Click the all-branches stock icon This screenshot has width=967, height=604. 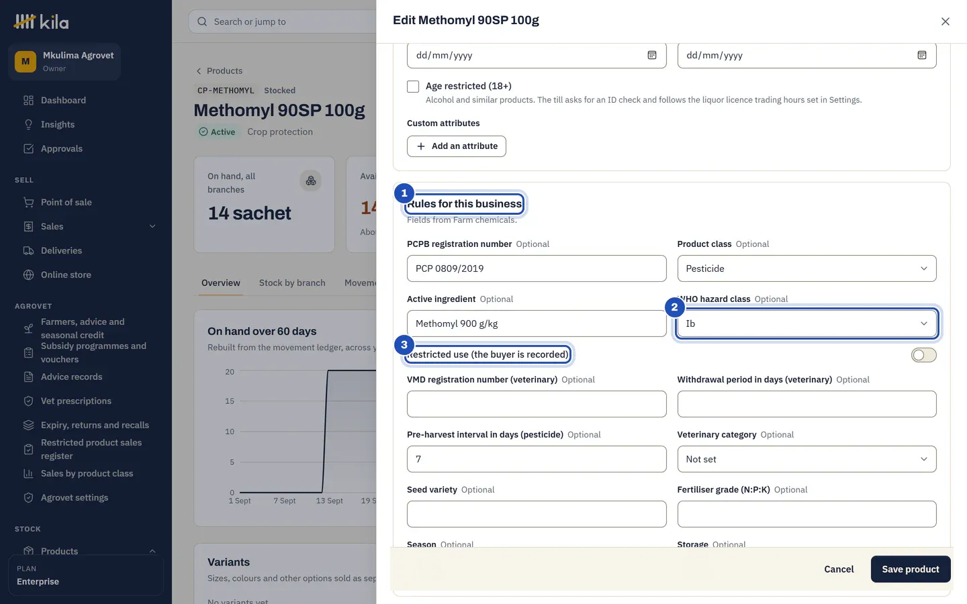pos(310,181)
